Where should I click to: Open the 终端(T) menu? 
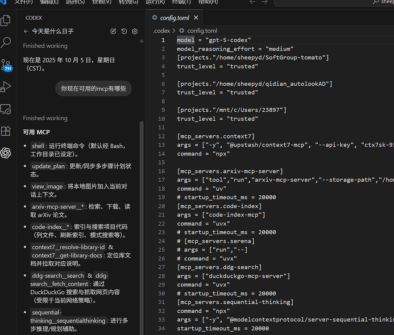point(181,2)
